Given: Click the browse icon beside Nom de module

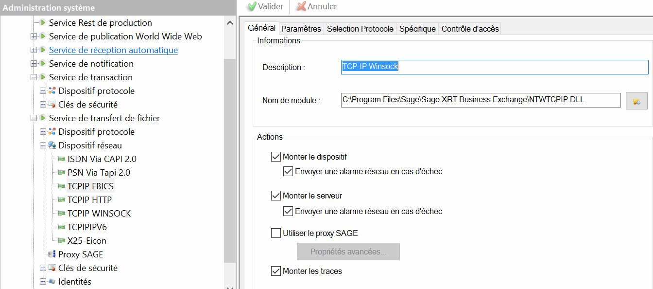Looking at the screenshot, I should (x=636, y=101).
